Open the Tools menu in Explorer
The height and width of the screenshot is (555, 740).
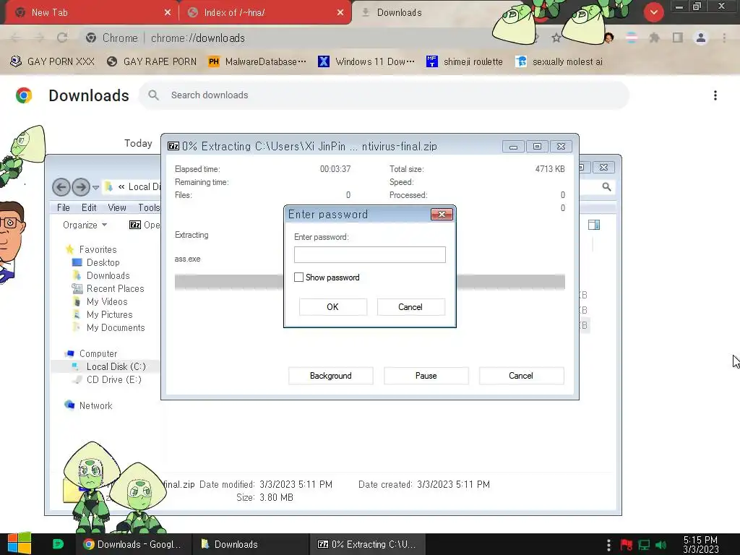(x=149, y=207)
